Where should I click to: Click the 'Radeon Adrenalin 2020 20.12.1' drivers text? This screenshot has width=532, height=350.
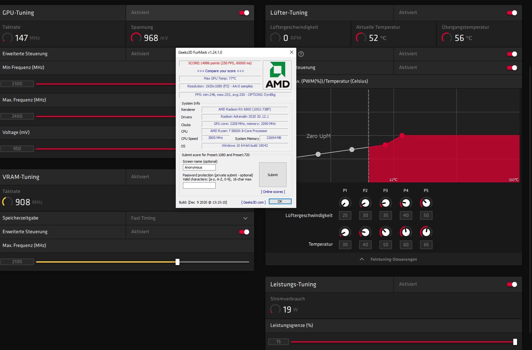(x=245, y=116)
